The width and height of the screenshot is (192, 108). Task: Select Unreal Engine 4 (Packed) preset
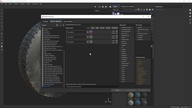pyautogui.click(x=50, y=75)
